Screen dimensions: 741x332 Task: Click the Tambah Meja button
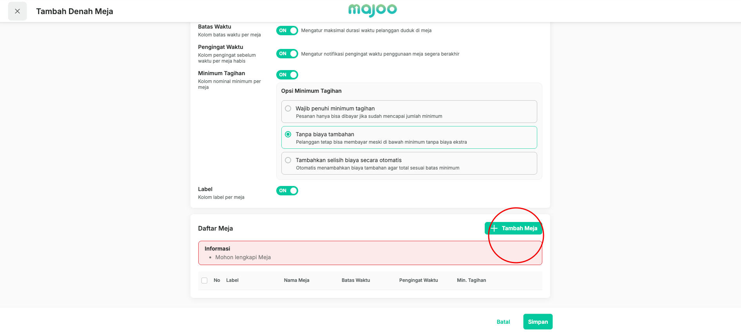pos(513,228)
